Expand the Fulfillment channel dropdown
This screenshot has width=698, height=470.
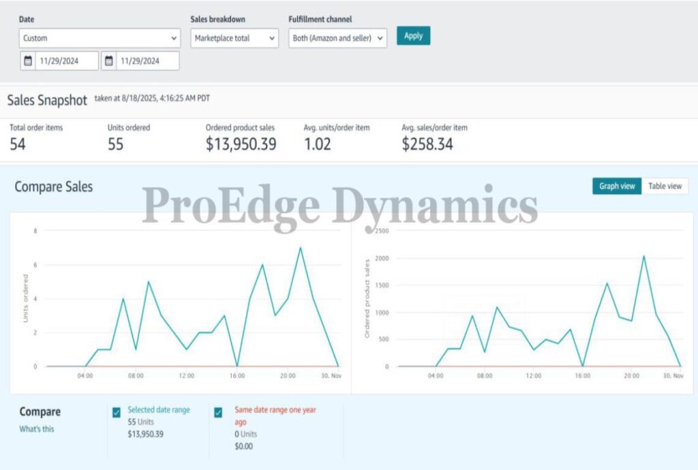(338, 38)
